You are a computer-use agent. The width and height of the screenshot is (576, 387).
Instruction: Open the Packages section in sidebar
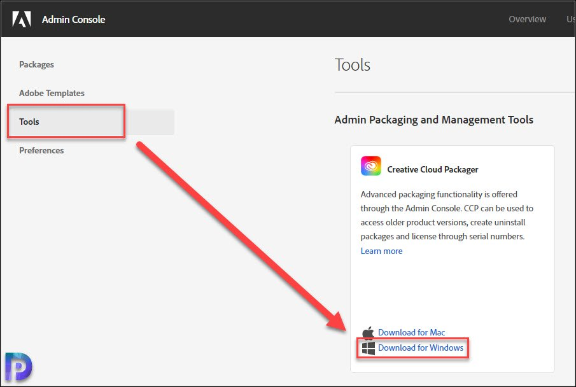[x=36, y=64]
